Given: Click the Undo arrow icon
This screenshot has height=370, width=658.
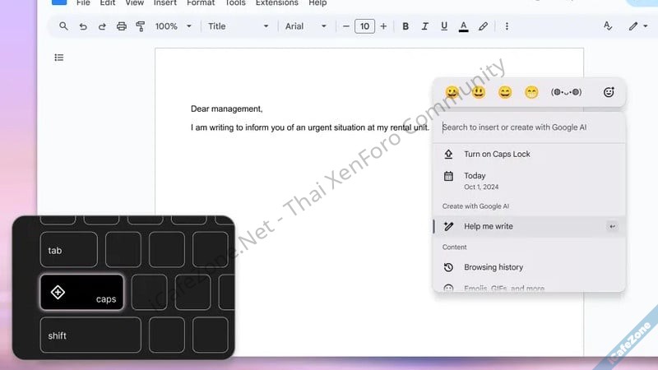Looking at the screenshot, I should tap(83, 26).
